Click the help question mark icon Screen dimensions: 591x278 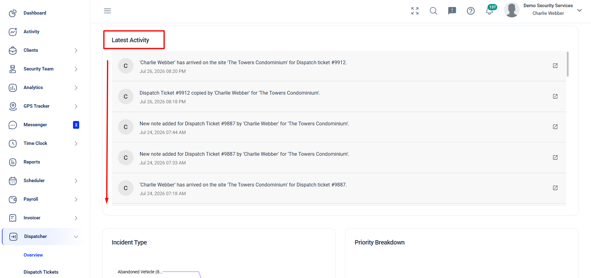471,11
